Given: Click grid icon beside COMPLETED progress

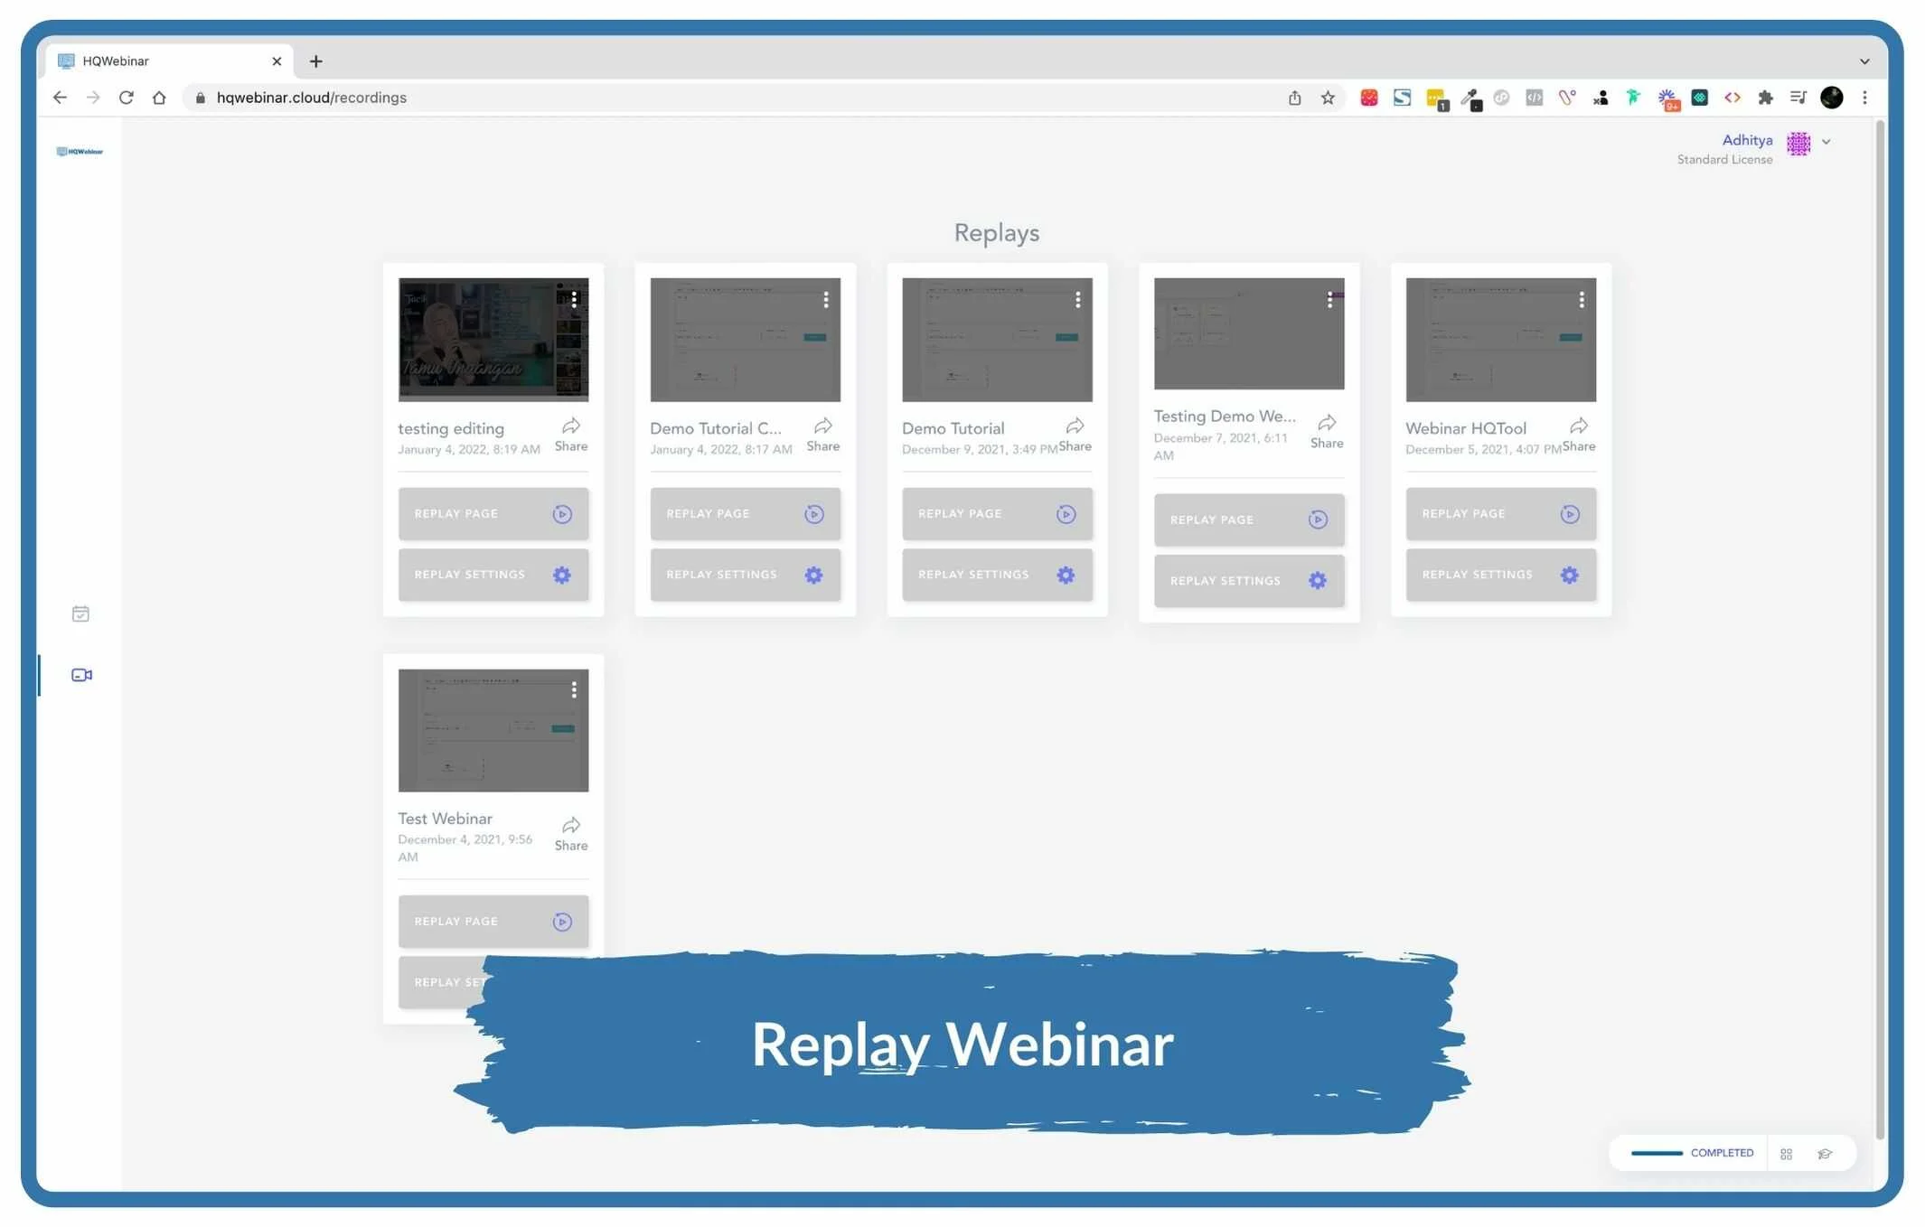Looking at the screenshot, I should pyautogui.click(x=1786, y=1154).
